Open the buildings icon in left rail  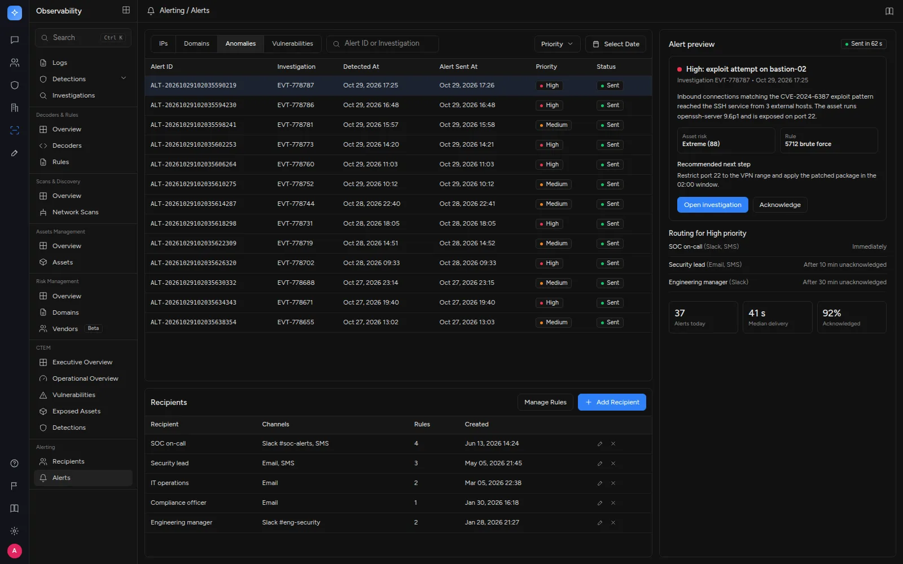click(x=15, y=108)
